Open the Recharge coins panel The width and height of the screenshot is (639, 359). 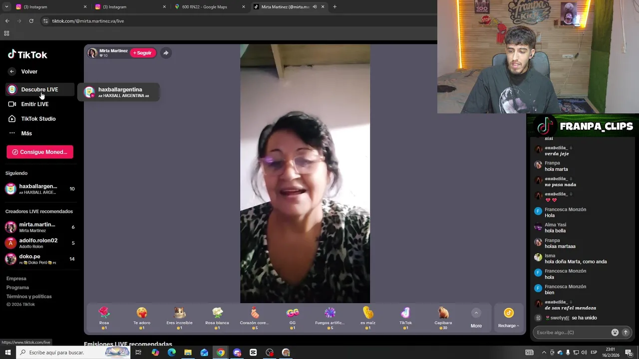coord(509,318)
